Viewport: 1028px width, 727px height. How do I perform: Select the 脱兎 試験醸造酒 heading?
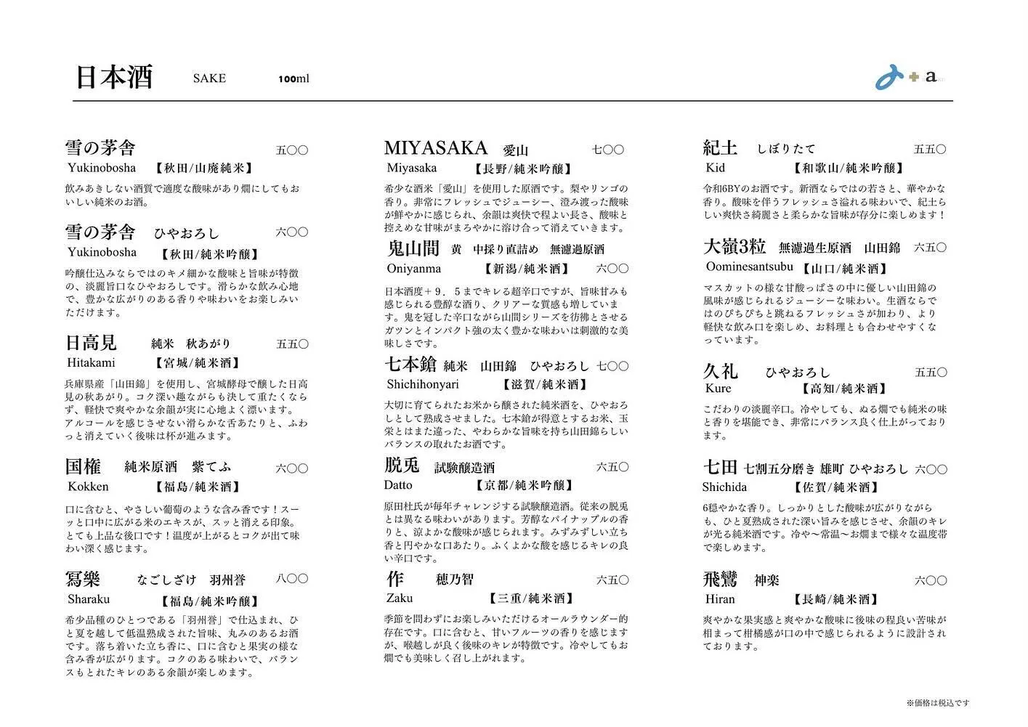(440, 467)
